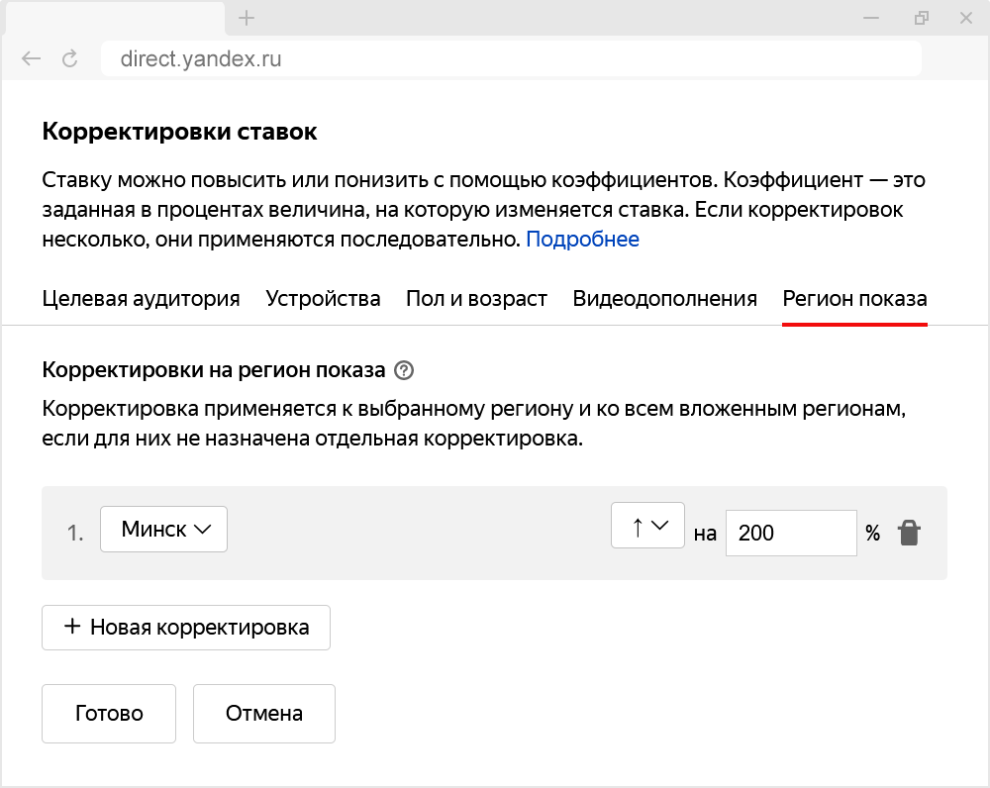Minimize the browser window
This screenshot has height=788, width=990.
(871, 18)
